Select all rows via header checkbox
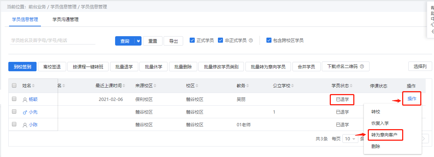The width and height of the screenshot is (434, 157). click(x=14, y=86)
